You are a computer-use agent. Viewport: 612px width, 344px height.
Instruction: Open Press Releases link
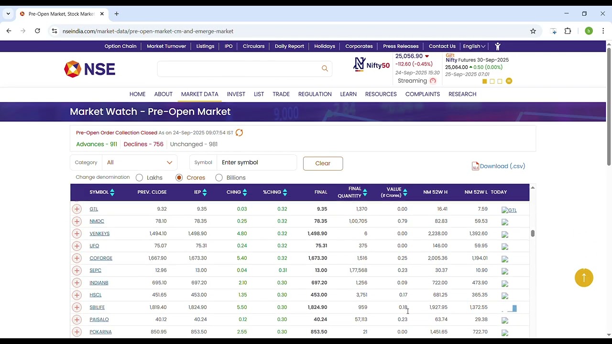(x=401, y=46)
